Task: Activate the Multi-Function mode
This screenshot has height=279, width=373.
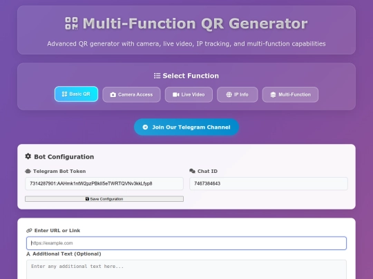Action: tap(290, 94)
